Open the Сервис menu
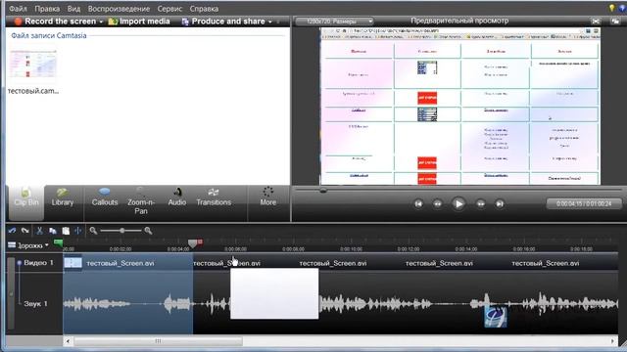This screenshot has width=627, height=352. click(169, 9)
